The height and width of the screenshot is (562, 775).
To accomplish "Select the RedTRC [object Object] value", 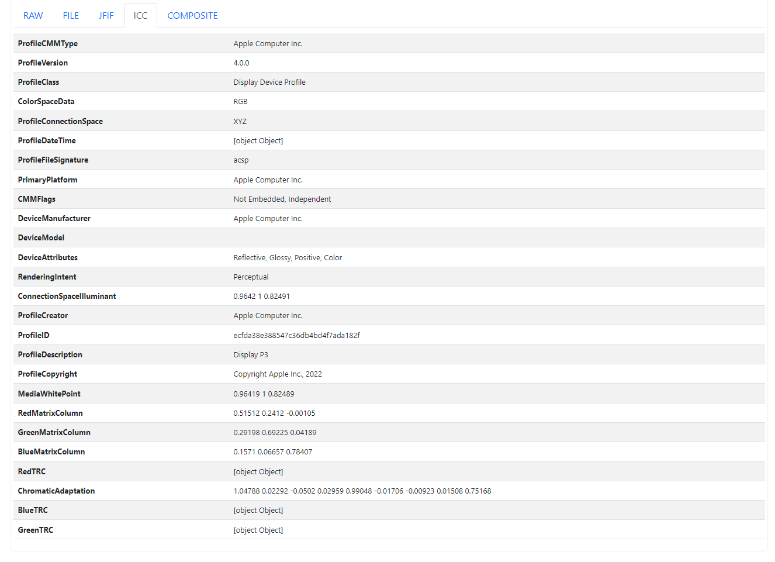I will [258, 472].
